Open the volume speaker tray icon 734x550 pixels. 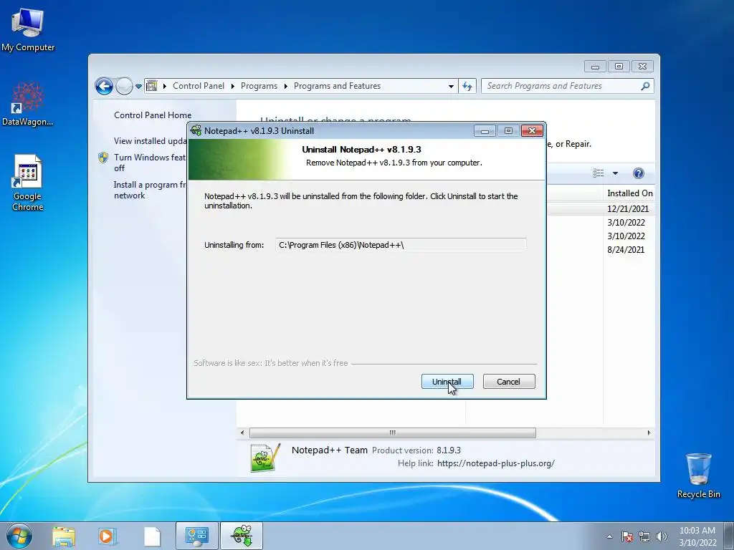[x=662, y=536]
